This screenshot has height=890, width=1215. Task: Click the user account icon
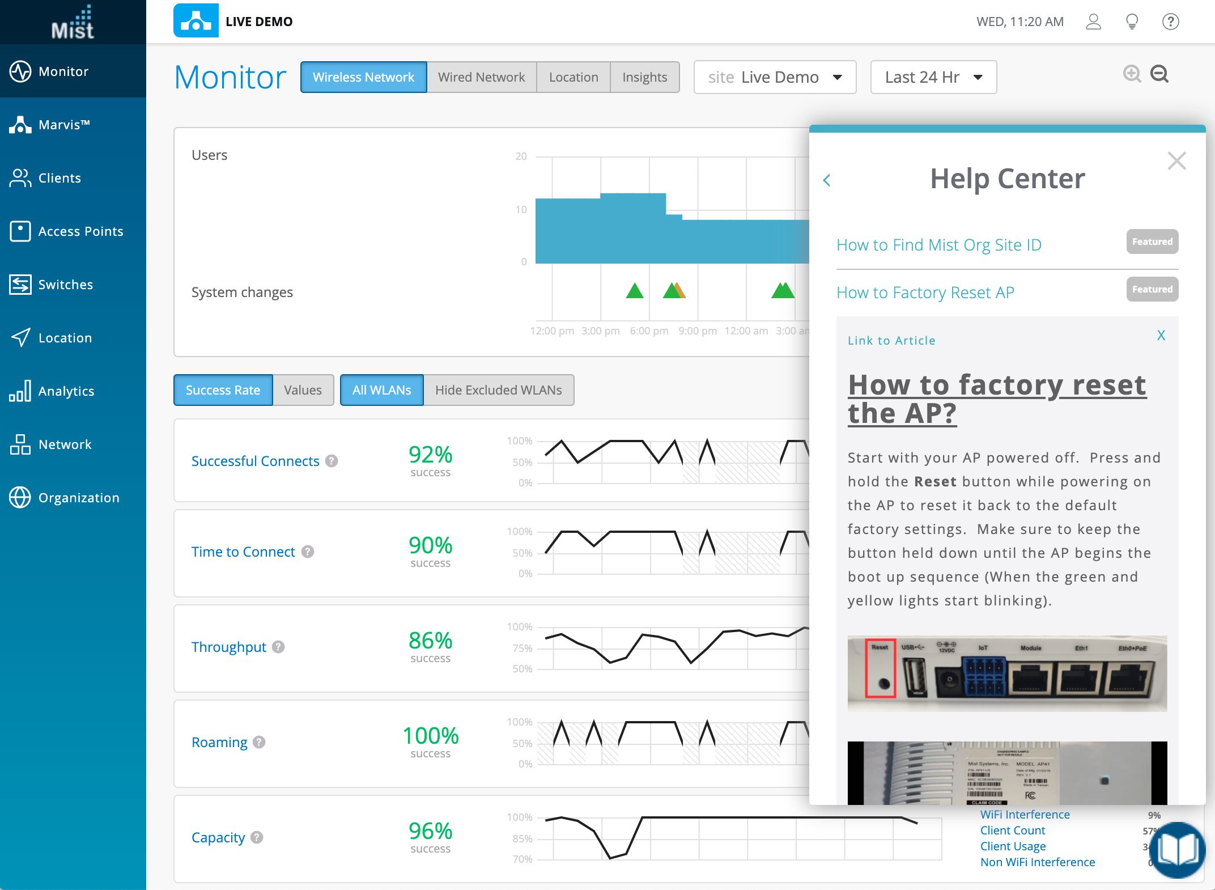(1093, 22)
